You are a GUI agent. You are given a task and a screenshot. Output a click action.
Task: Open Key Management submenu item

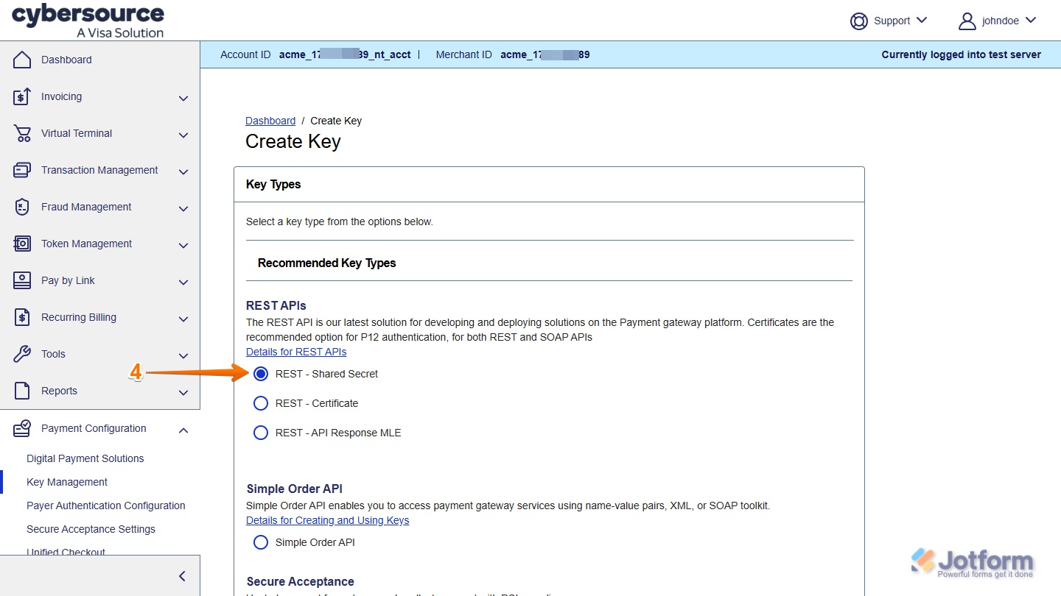pos(67,482)
